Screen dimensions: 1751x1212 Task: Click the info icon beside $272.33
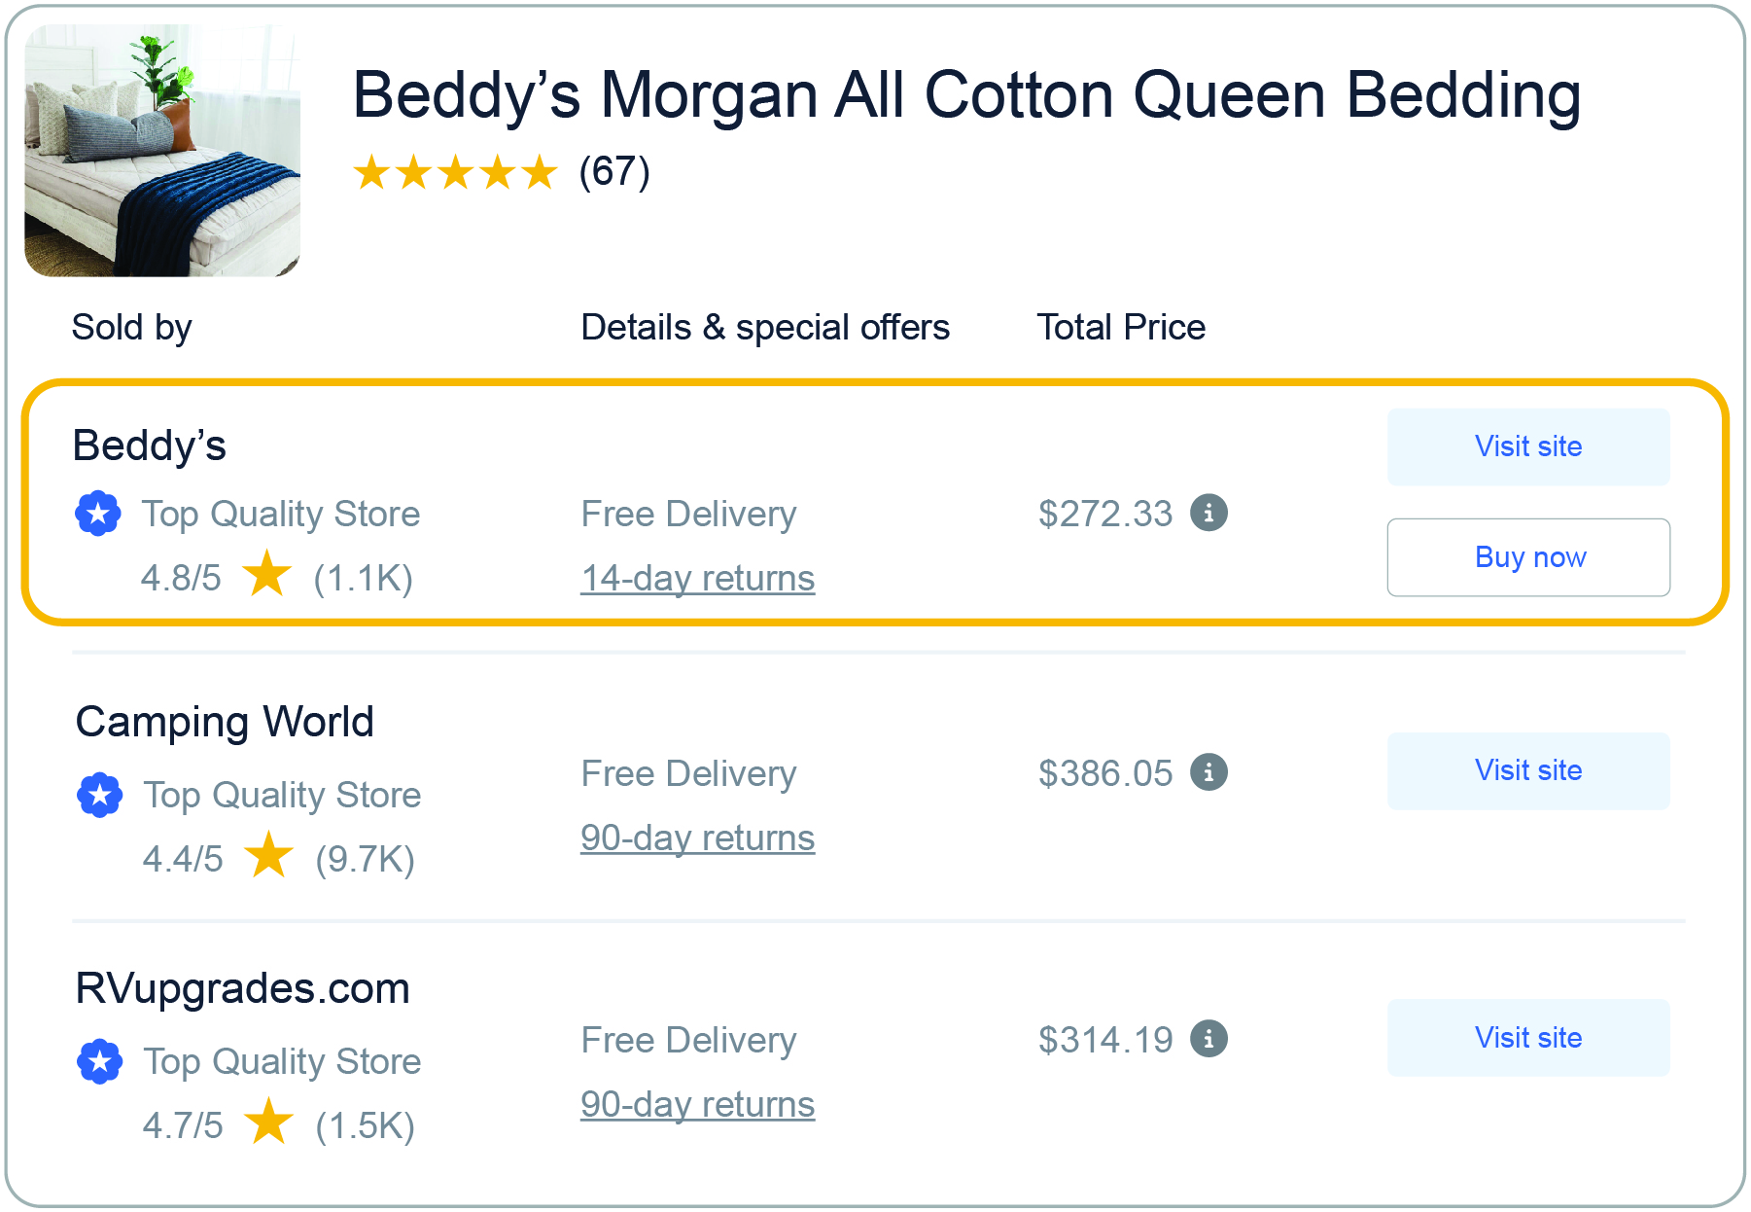click(x=1208, y=513)
